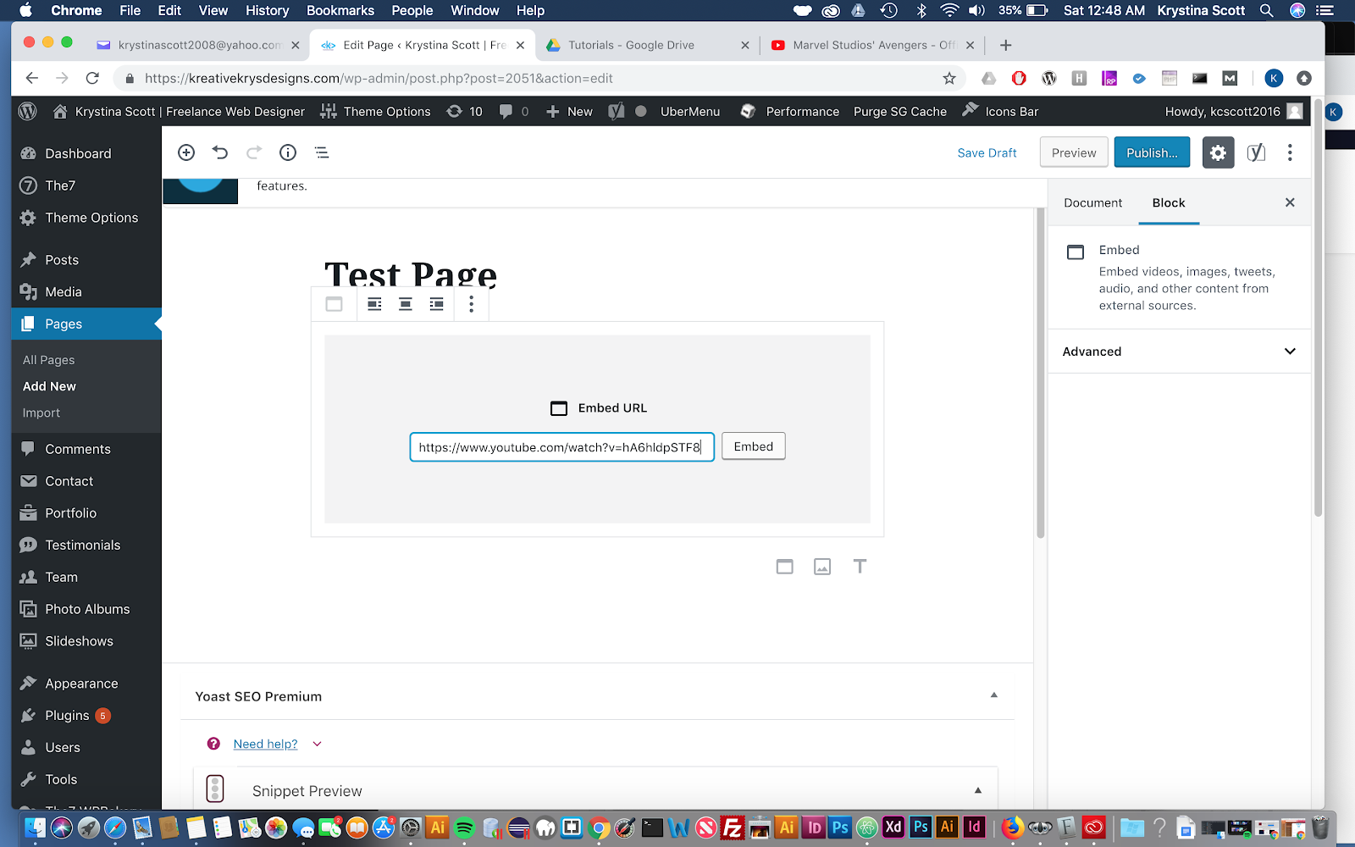1355x847 pixels.
Task: Collapse the Yoast SEO Premium panel
Action: click(x=994, y=695)
